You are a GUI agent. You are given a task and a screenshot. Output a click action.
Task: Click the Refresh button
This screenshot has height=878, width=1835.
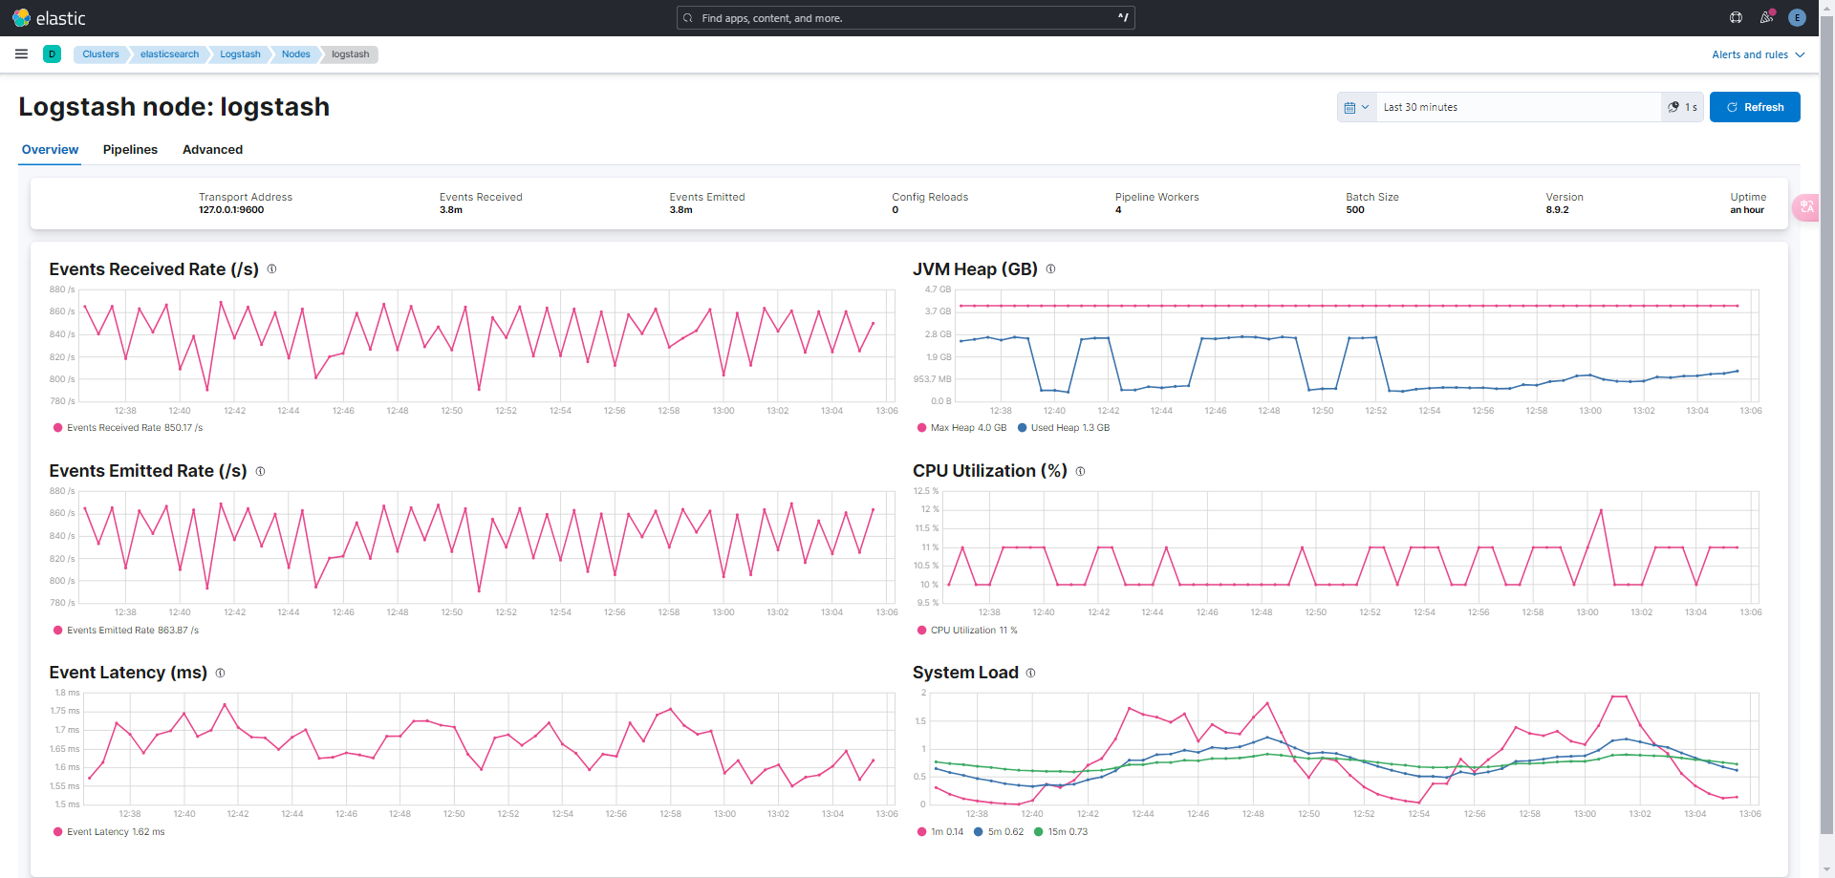(x=1755, y=107)
